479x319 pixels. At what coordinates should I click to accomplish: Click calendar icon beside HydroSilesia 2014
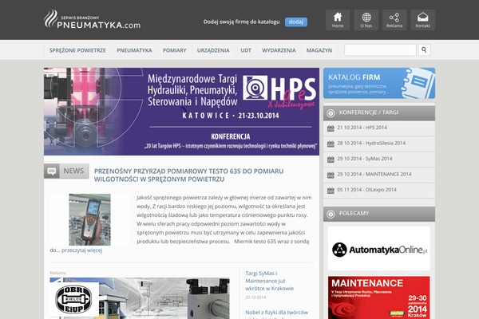coord(331,144)
